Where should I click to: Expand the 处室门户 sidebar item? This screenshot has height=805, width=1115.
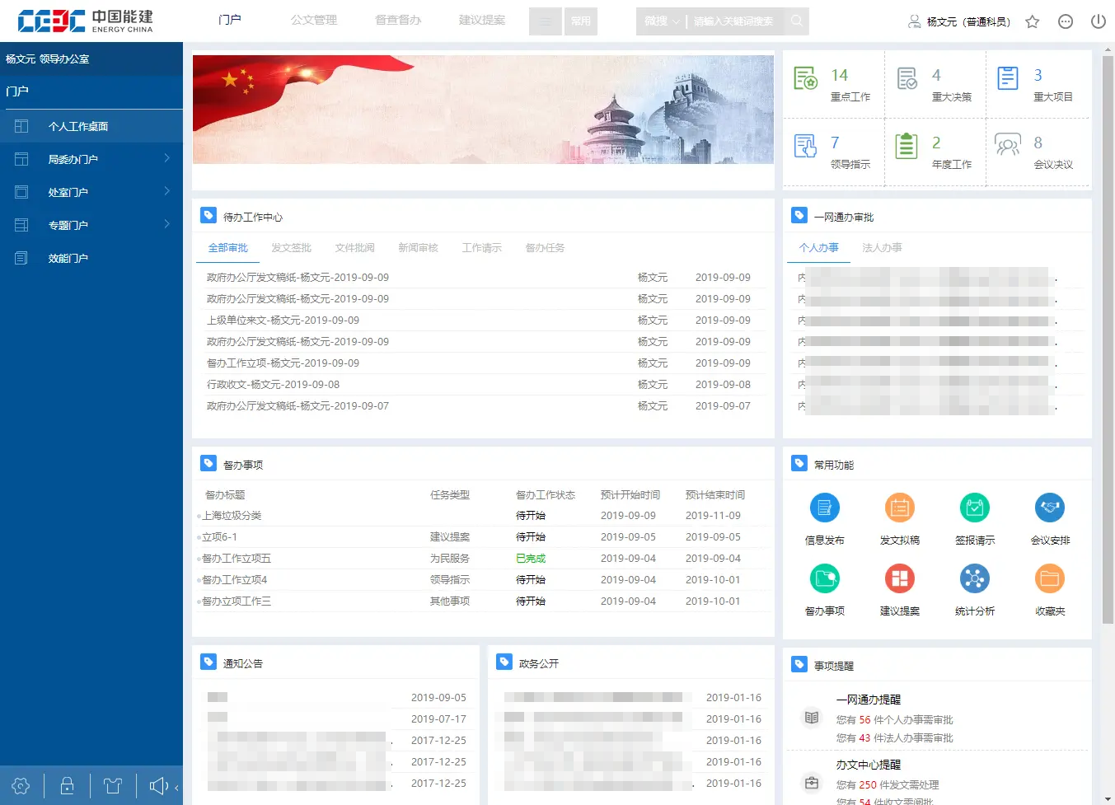pyautogui.click(x=91, y=192)
